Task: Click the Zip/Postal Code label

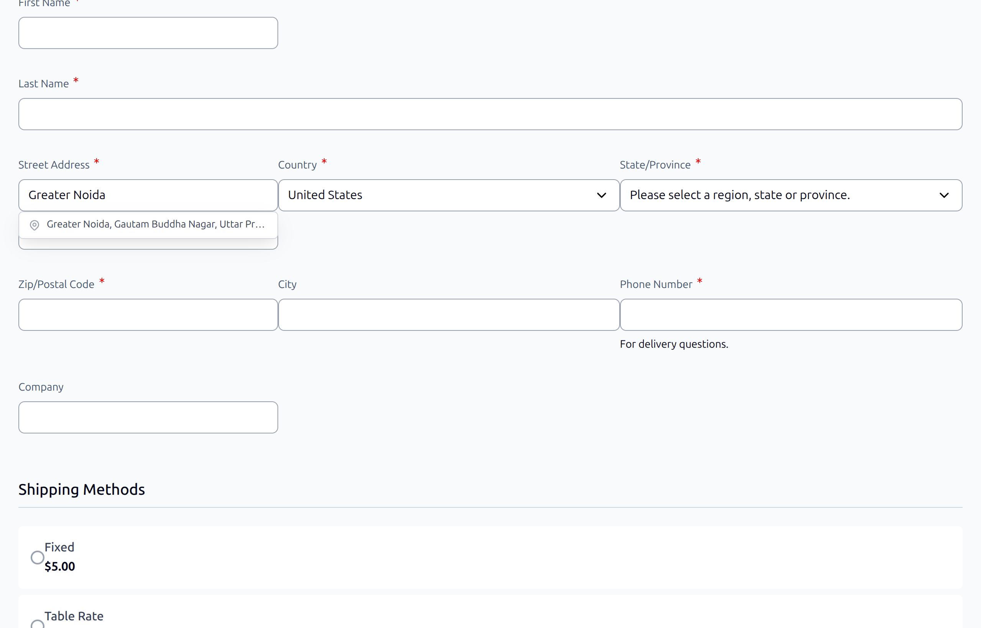Action: point(56,284)
